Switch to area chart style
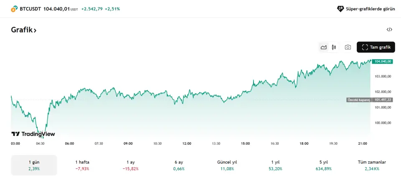401x181 pixels. tap(323, 47)
